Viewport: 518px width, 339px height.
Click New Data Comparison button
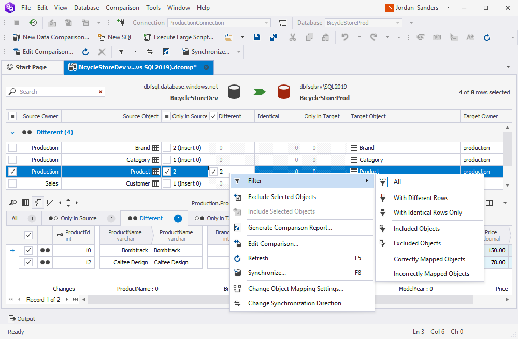pyautogui.click(x=51, y=37)
